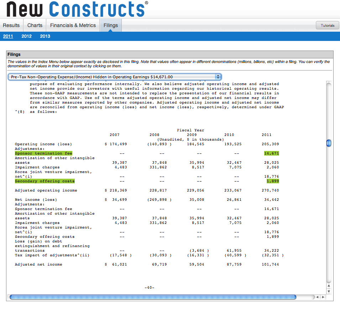340x309 pixels.
Task: Click the 61,021 adjusted net income value
Action: point(120,265)
